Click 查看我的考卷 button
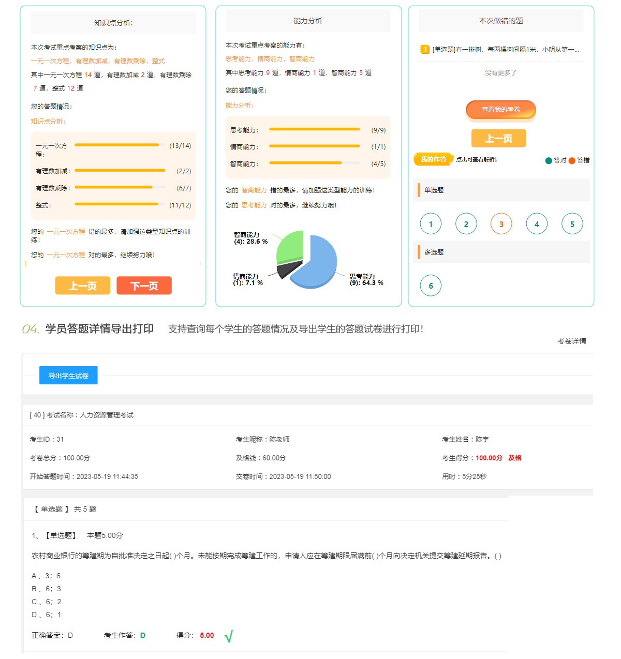Viewport: 621px width, 659px height. click(500, 110)
